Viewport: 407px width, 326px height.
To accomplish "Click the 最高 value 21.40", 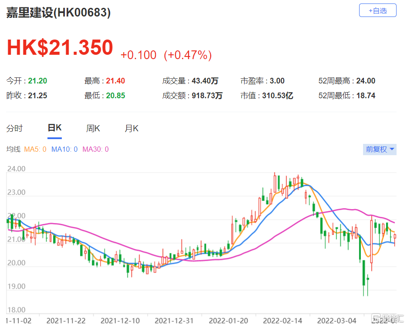I will (115, 81).
